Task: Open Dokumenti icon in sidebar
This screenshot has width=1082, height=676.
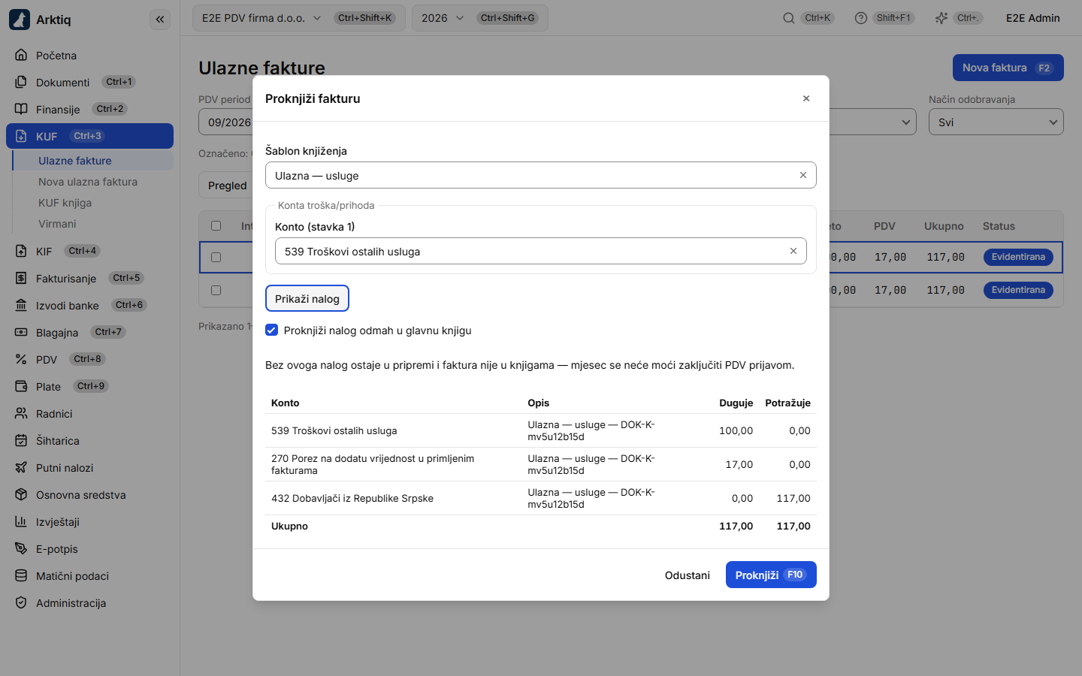Action: [21, 82]
